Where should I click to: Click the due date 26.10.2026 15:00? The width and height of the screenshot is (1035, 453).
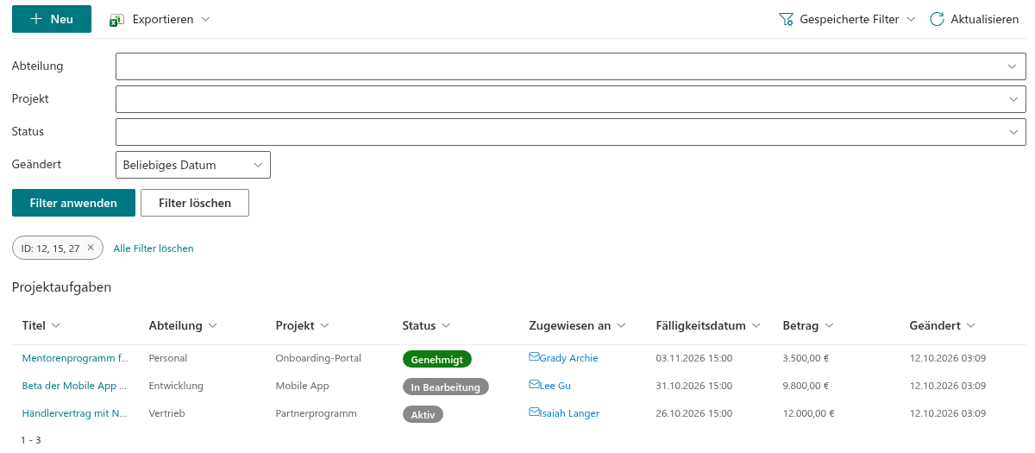pyautogui.click(x=694, y=413)
